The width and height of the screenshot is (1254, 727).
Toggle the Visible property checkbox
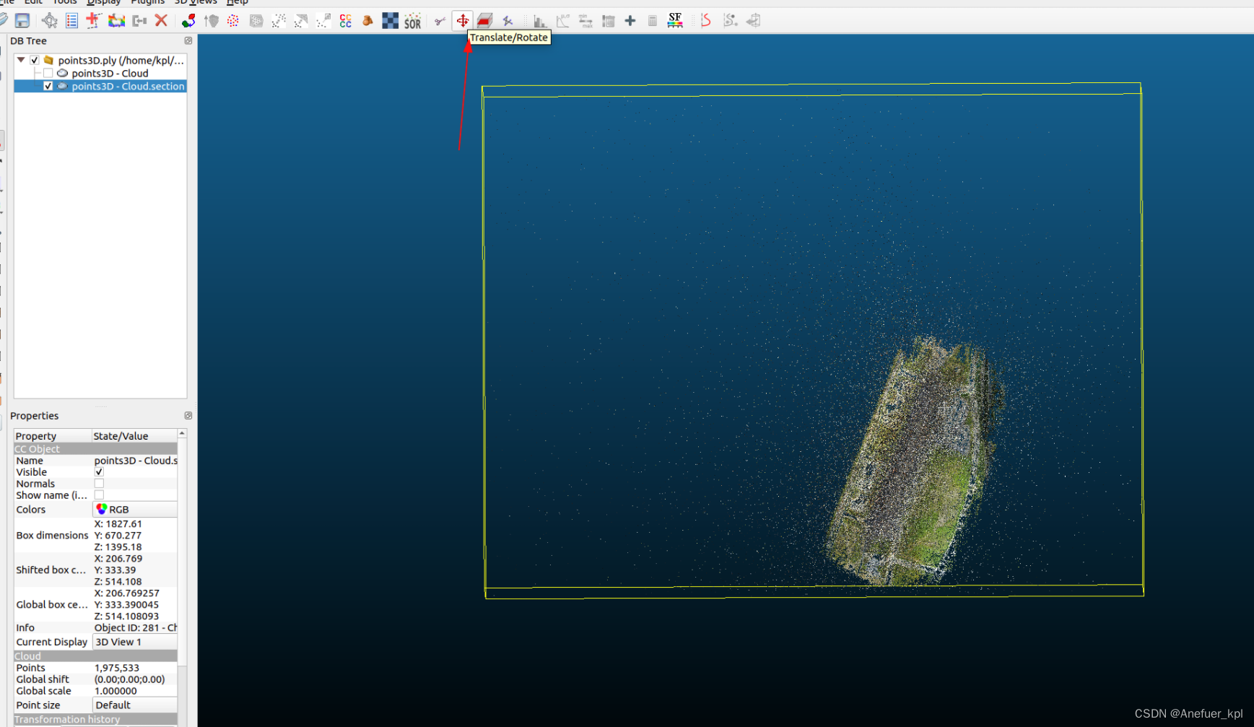(x=99, y=472)
